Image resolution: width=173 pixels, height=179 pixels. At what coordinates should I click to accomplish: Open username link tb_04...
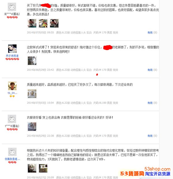tap(12, 93)
